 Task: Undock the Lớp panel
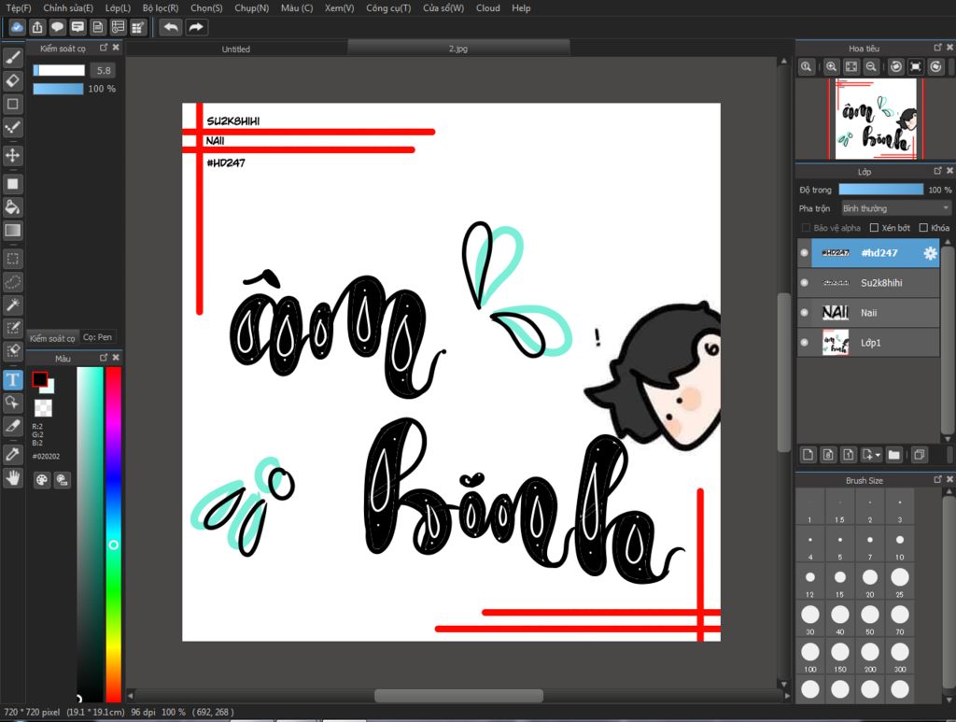937,171
